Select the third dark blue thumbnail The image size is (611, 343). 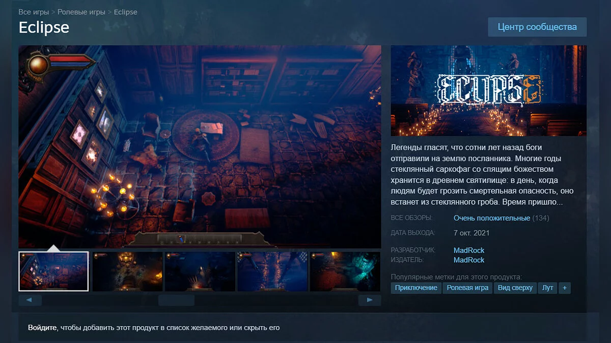200,271
